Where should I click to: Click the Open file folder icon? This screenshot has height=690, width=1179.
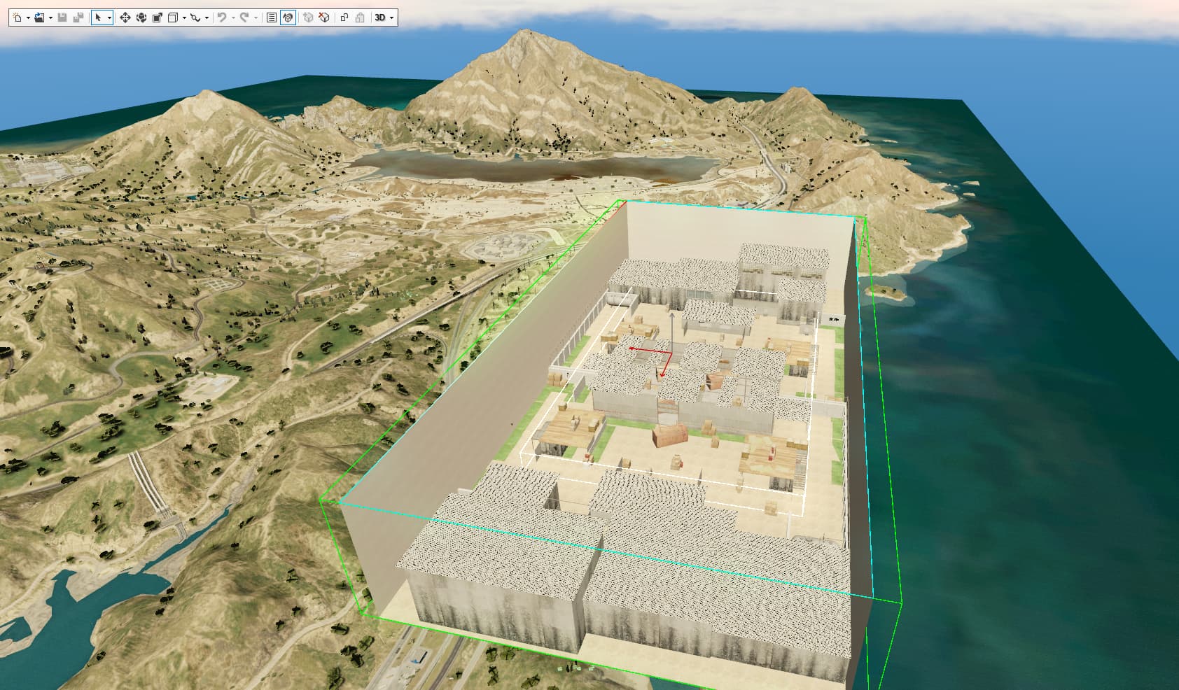pos(39,17)
